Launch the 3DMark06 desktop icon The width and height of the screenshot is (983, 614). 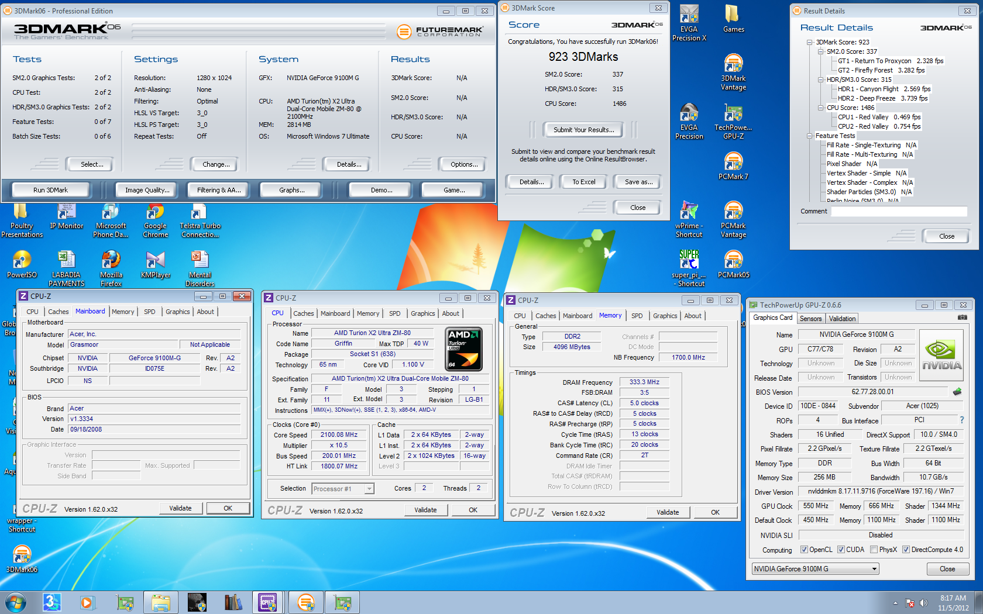(22, 559)
